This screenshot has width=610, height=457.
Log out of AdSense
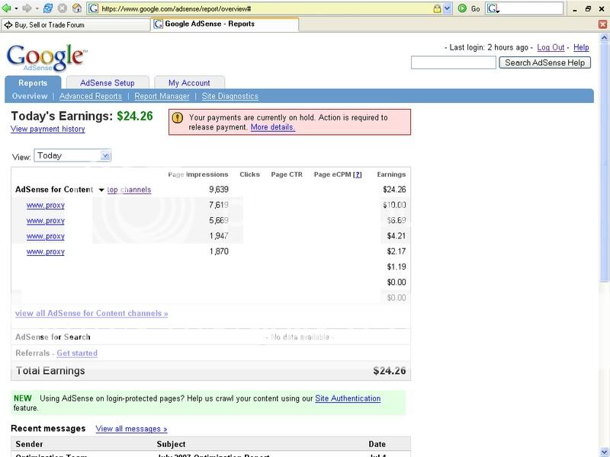(551, 47)
